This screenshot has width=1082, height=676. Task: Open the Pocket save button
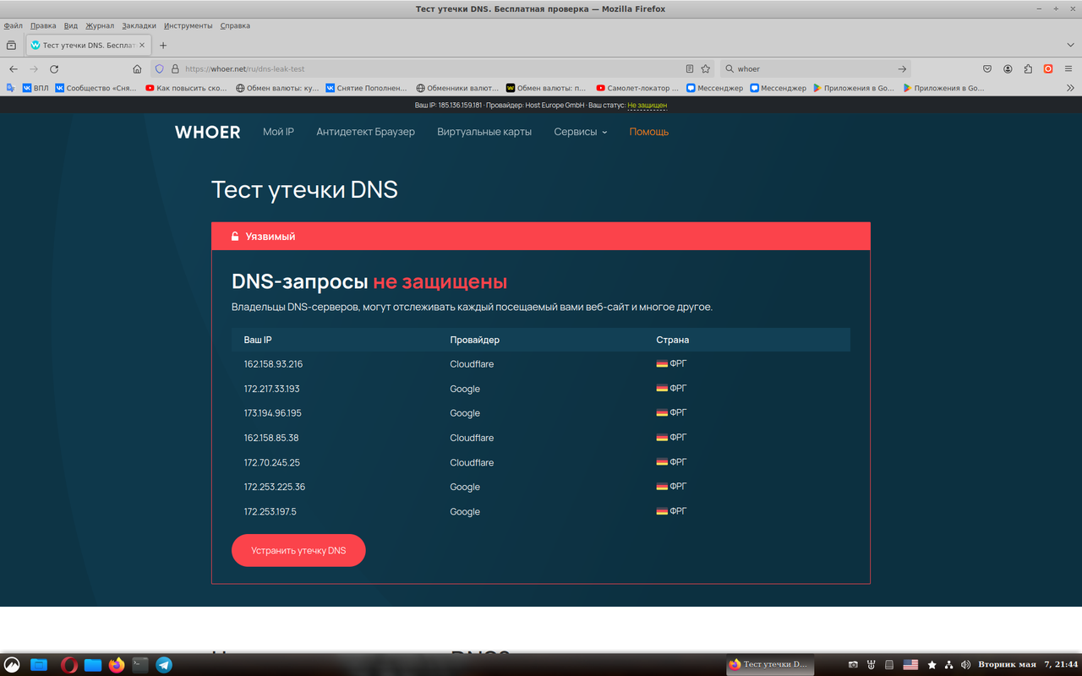(987, 69)
